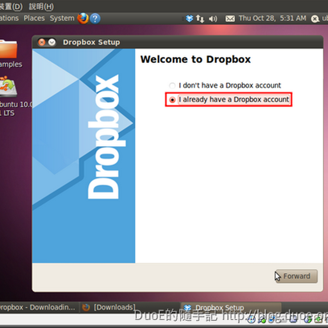Select "I already have a Dropbox account"

[229, 100]
